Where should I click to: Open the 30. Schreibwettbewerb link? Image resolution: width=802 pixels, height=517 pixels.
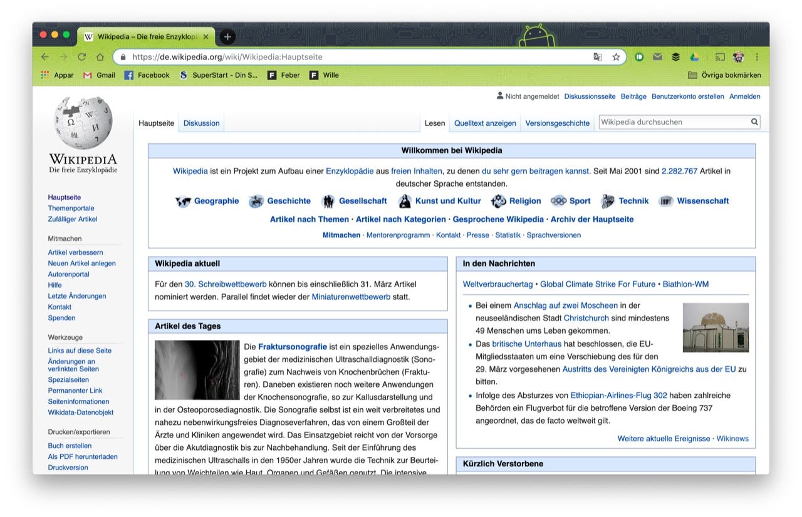tap(226, 284)
